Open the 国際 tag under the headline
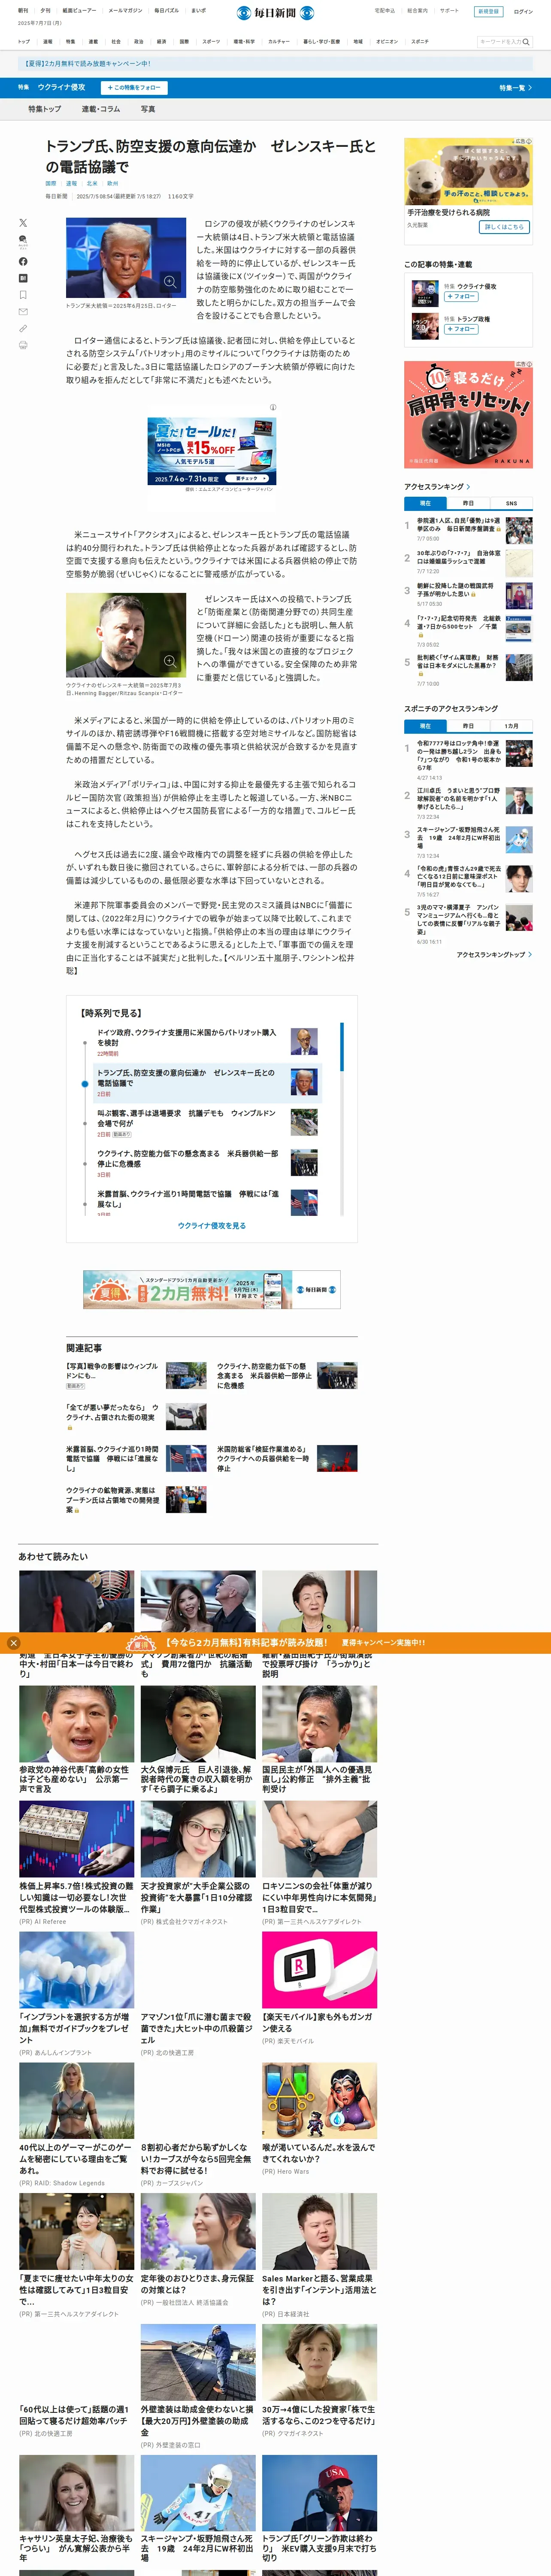The image size is (551, 2576). click(x=51, y=184)
